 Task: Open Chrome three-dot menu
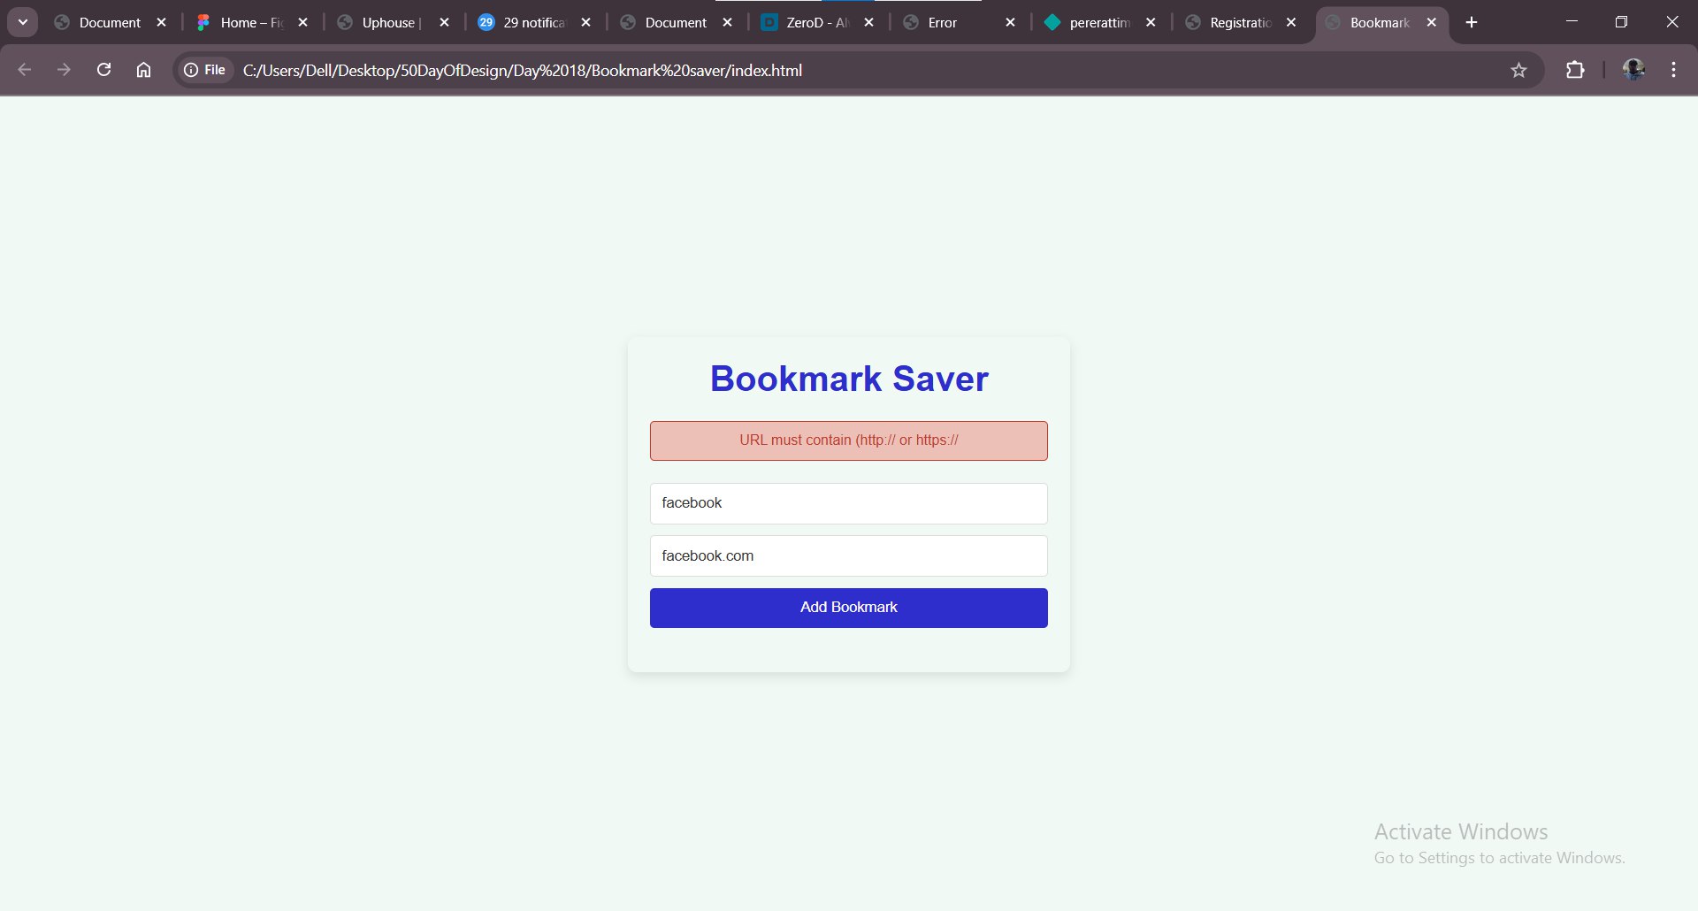[x=1673, y=70]
